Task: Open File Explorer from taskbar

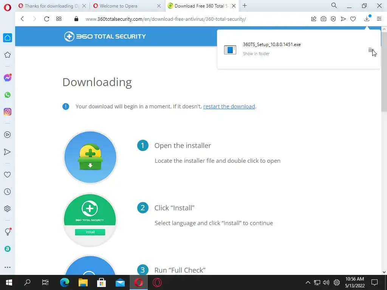Action: [83, 282]
